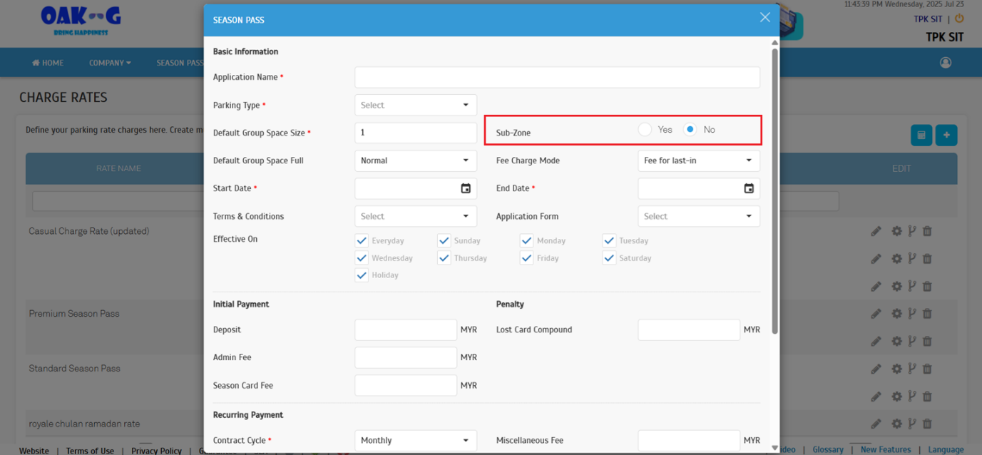Screen dimensions: 982x455
Task: Click the power logout icon
Action: point(959,19)
